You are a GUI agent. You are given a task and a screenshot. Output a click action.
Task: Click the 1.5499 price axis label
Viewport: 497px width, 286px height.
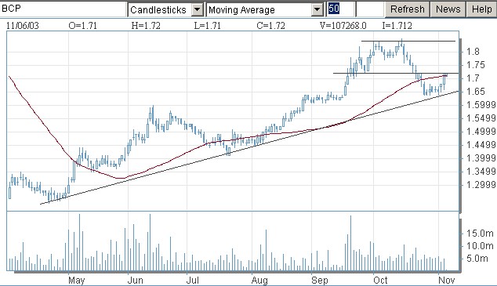click(481, 118)
